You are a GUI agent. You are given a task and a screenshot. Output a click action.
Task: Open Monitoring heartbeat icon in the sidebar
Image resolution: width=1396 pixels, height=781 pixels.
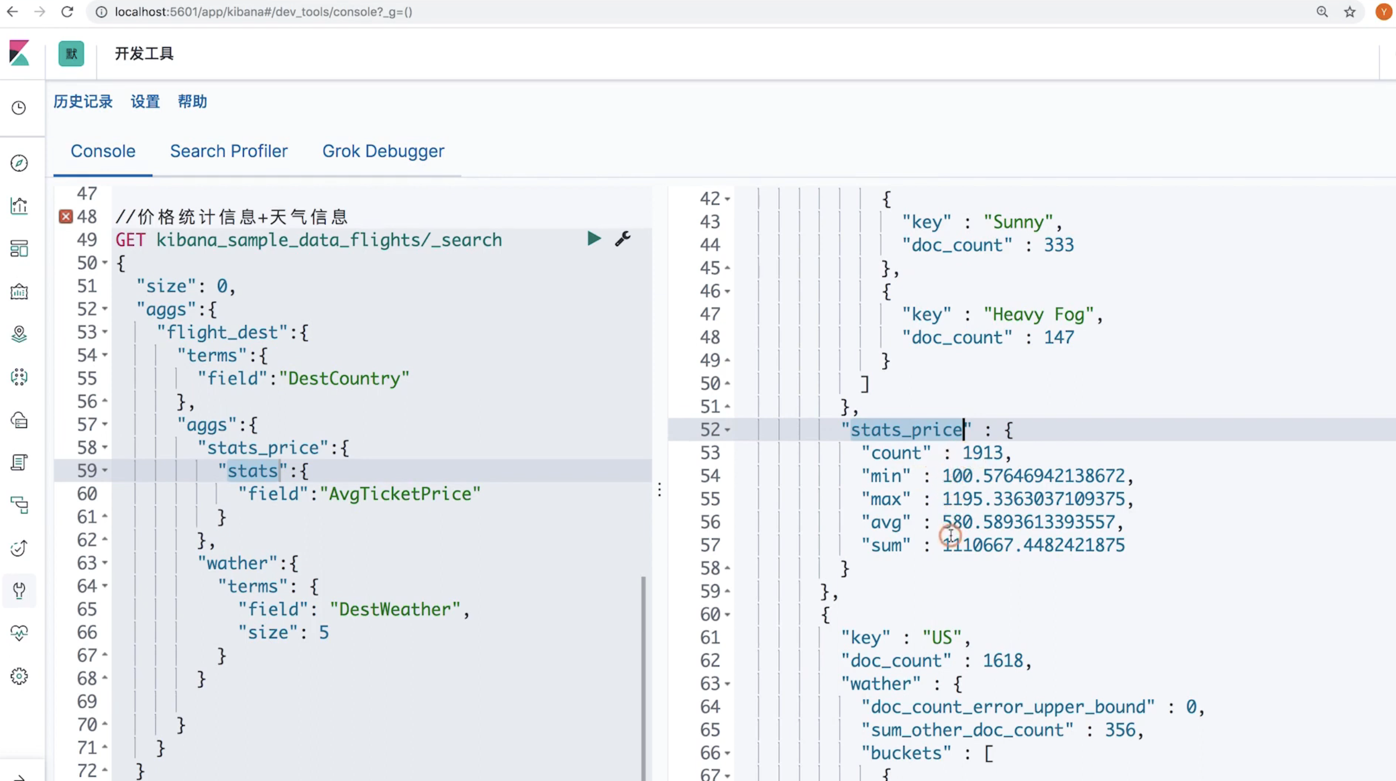coord(19,633)
